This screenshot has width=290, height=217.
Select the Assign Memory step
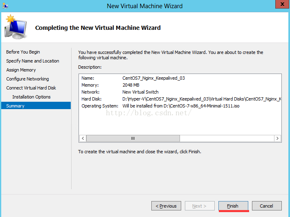pyautogui.click(x=21, y=70)
